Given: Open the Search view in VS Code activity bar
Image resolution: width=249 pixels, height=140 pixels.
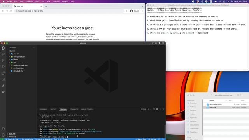Looking at the screenshot, I should tap(3, 54).
